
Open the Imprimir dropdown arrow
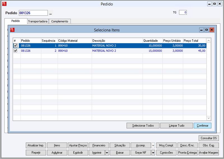point(107,153)
